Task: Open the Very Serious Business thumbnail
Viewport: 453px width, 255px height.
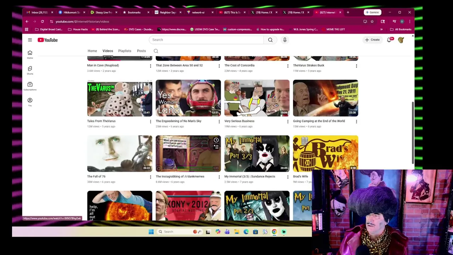Action: (x=257, y=98)
